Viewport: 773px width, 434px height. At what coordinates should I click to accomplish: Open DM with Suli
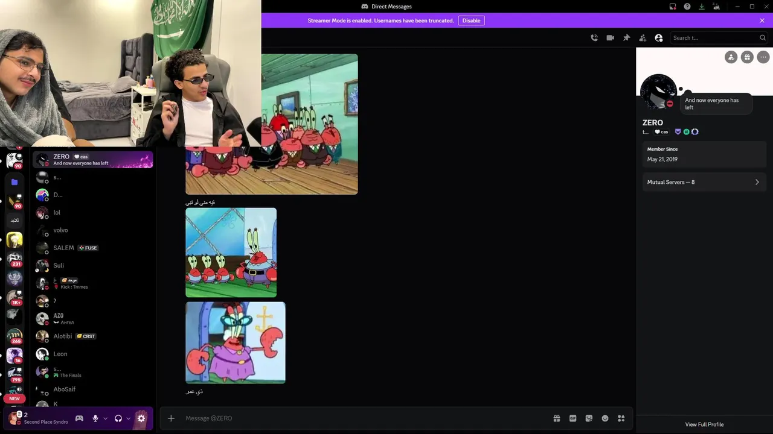pos(92,265)
